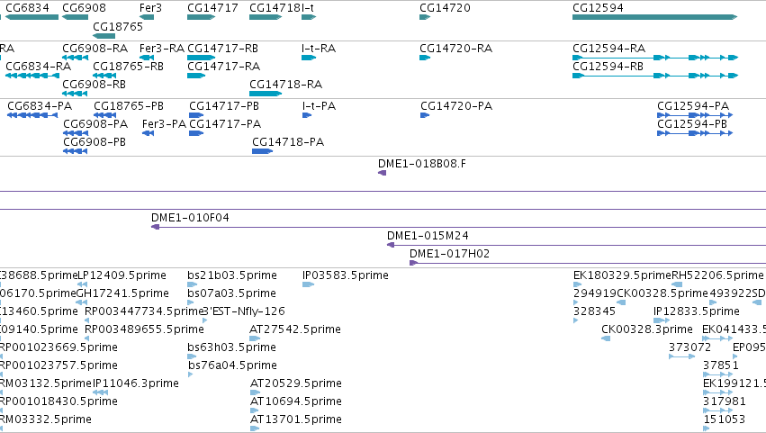
Task: Select the CG12594-PB protein label
Action: (692, 124)
